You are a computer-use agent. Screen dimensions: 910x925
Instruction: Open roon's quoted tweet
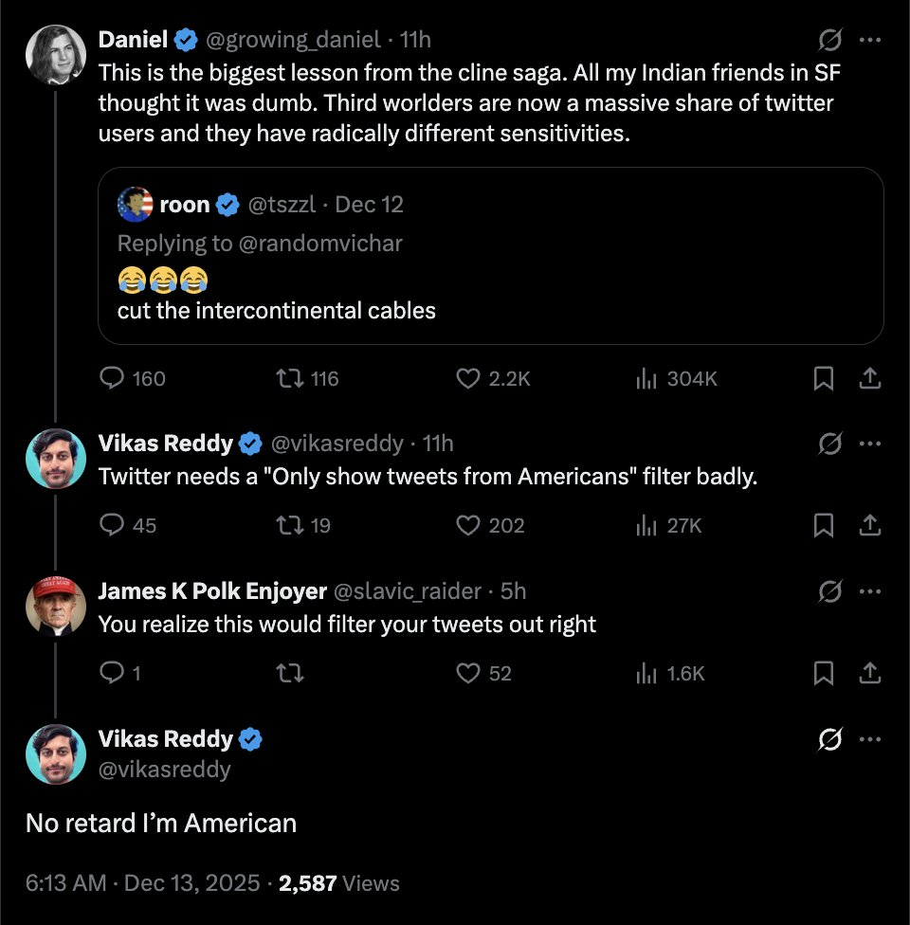pos(490,310)
